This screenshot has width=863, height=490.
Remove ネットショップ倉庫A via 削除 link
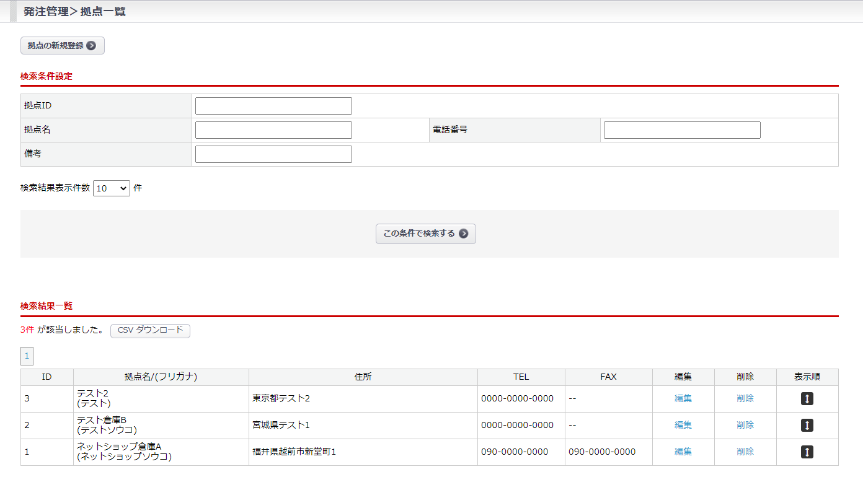click(x=745, y=452)
